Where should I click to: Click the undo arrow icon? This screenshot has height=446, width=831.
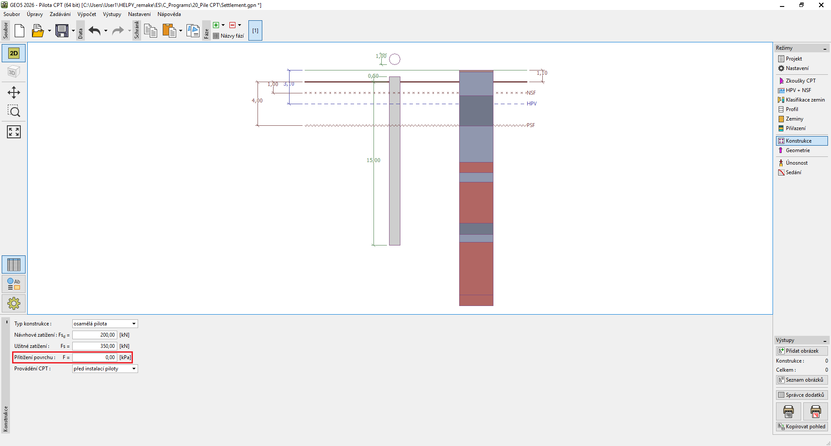point(94,31)
